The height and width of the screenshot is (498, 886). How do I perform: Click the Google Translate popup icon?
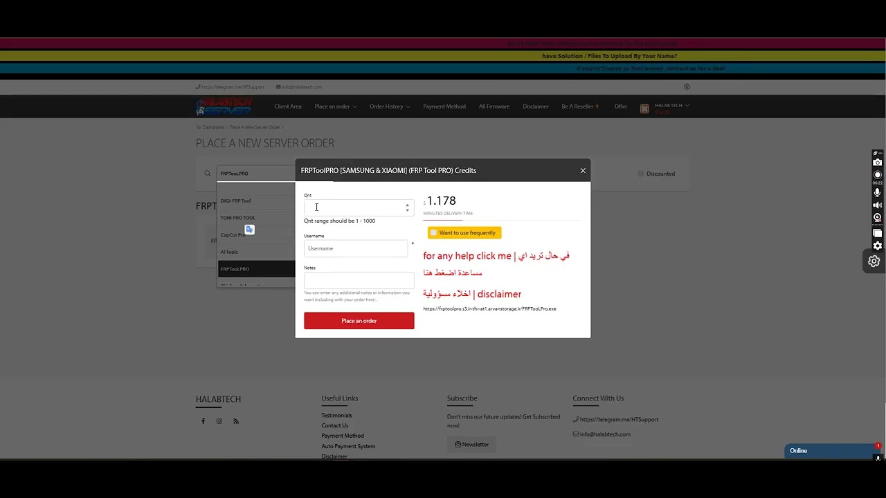249,229
